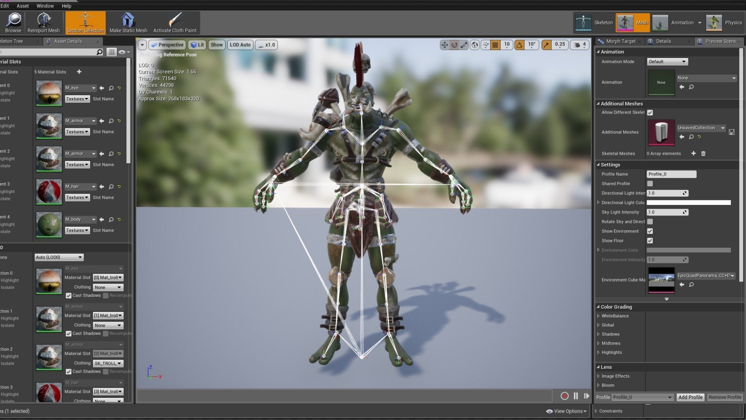746x420 pixels.
Task: Open Clothing SK_TROLL dropdown
Action: 108,363
